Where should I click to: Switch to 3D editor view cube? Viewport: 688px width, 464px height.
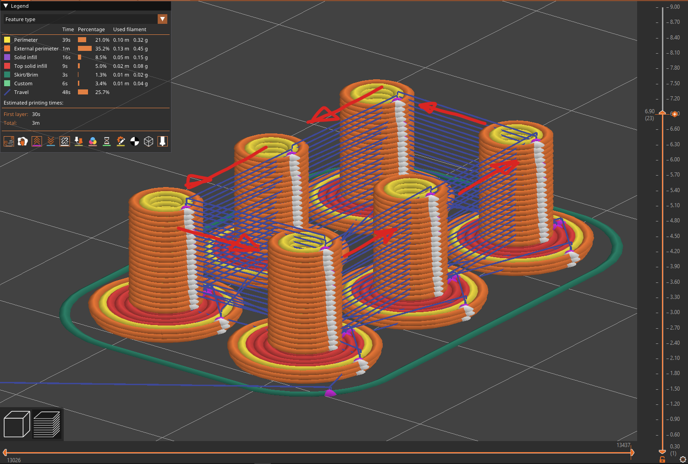(17, 424)
